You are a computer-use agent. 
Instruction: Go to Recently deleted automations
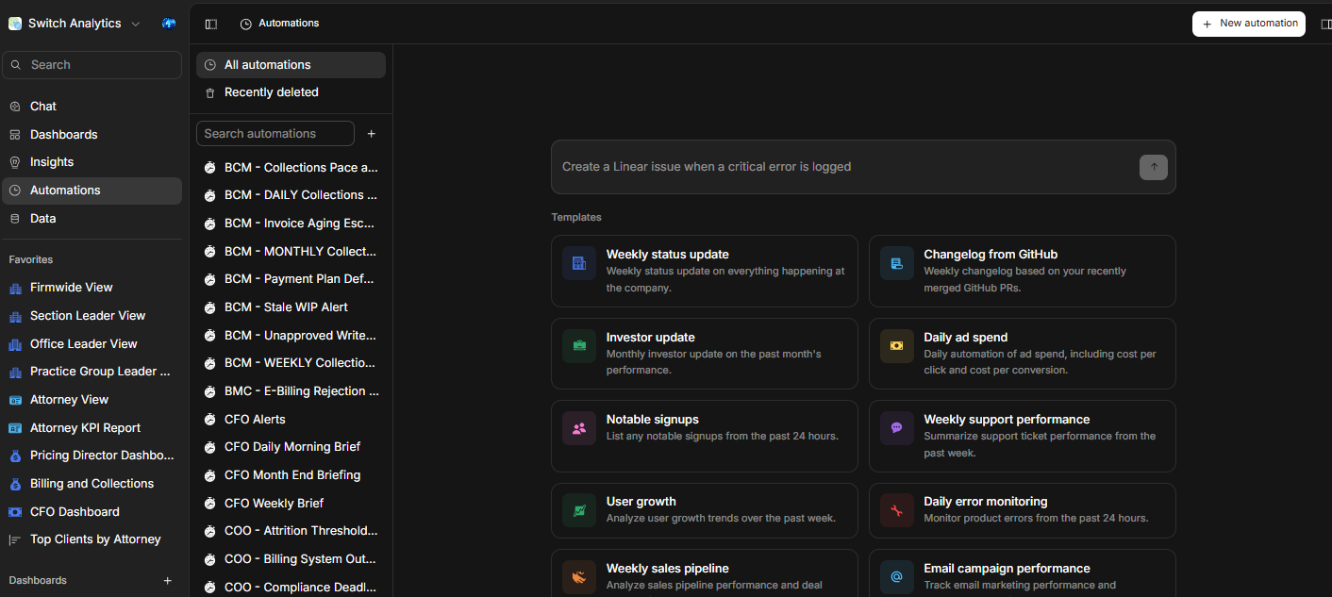click(271, 92)
